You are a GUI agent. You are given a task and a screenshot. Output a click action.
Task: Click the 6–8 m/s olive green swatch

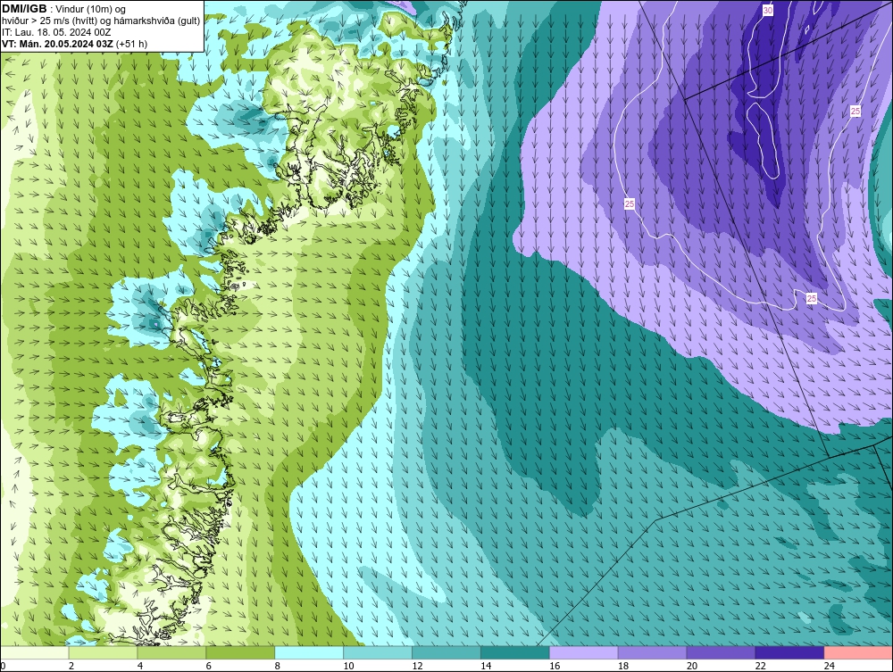pos(240,652)
